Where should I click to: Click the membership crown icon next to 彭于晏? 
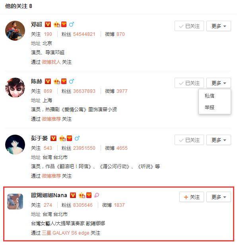click(x=62, y=138)
